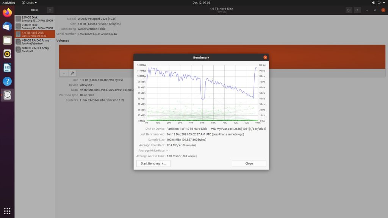This screenshot has height=218, width=388.
Task: Click the Start Benchmark... button
Action: pyautogui.click(x=153, y=163)
